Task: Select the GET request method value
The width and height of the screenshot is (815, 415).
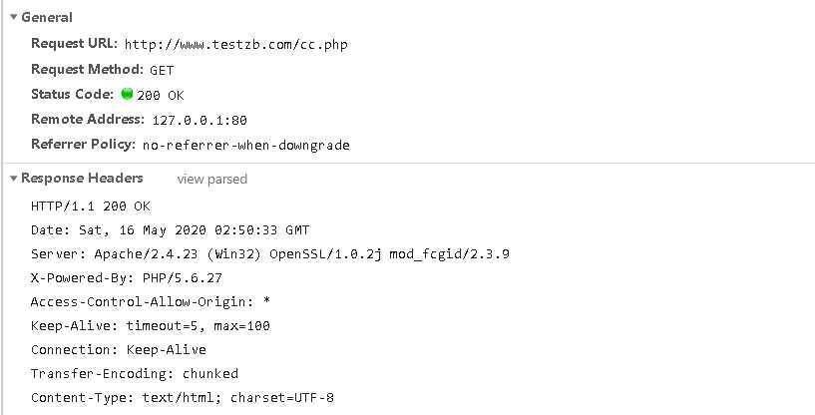Action: click(162, 70)
